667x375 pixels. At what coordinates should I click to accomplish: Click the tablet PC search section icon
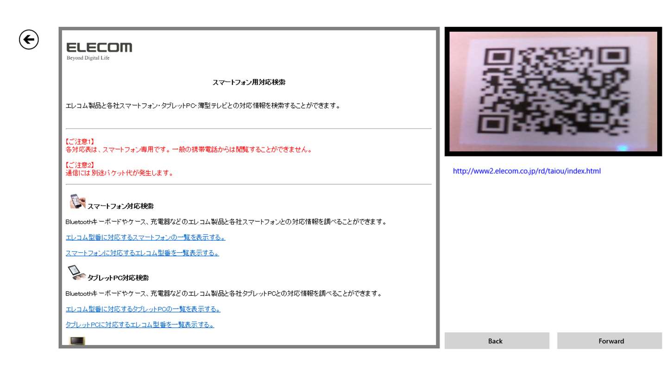77,273
